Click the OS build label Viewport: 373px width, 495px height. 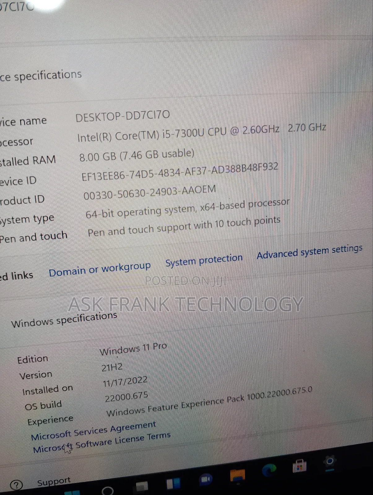pyautogui.click(x=43, y=406)
